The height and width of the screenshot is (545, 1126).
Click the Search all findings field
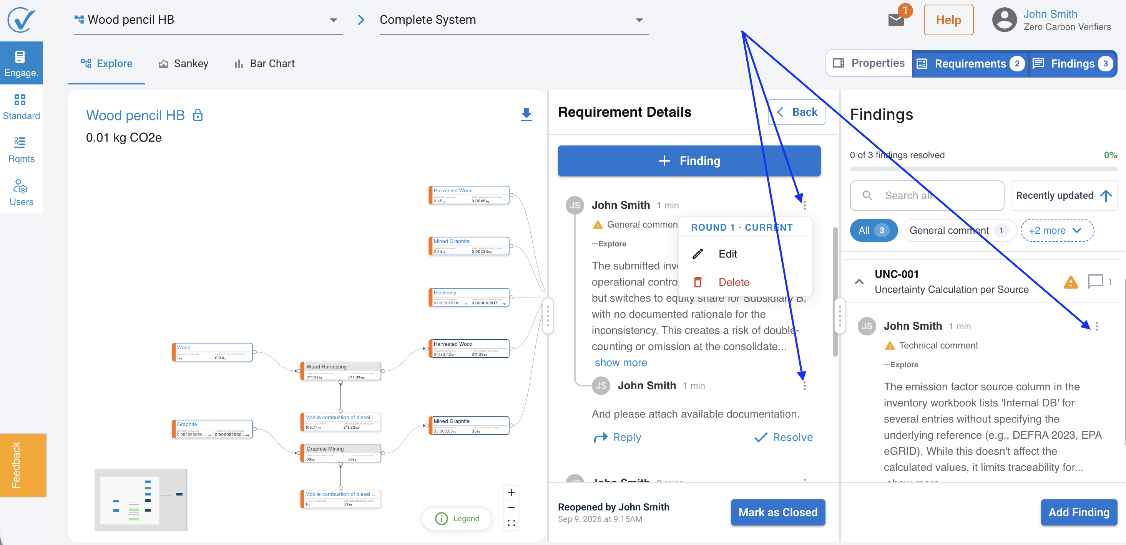point(927,196)
